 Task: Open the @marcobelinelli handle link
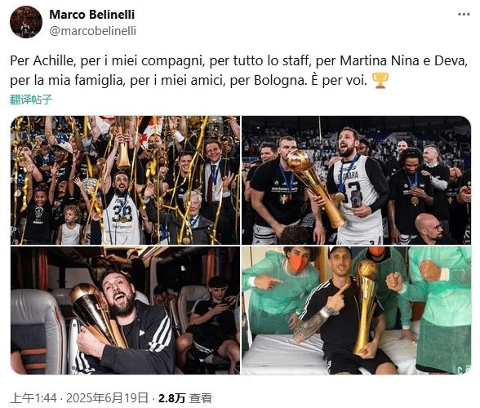pos(93,31)
